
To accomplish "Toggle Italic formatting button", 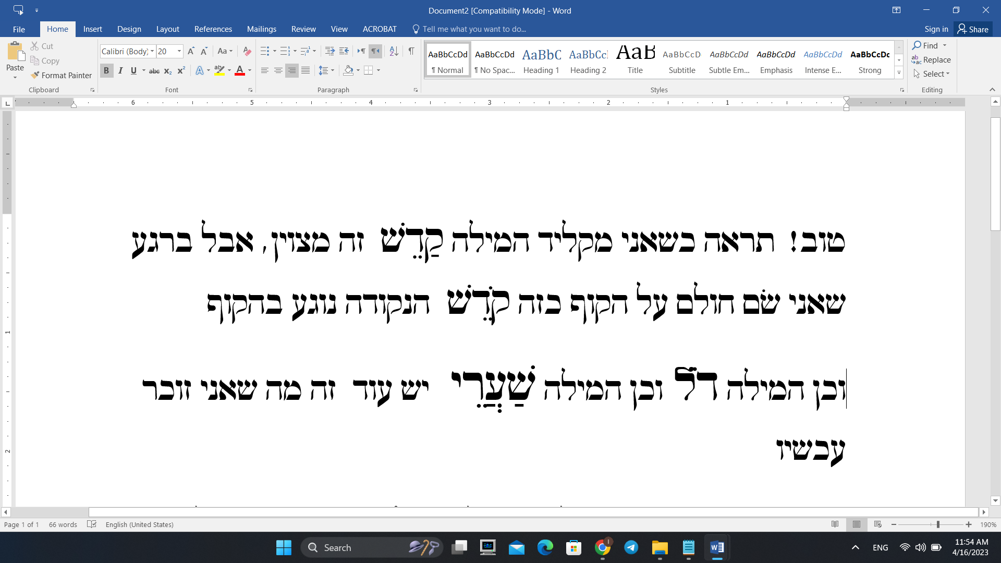I will click(x=120, y=70).
